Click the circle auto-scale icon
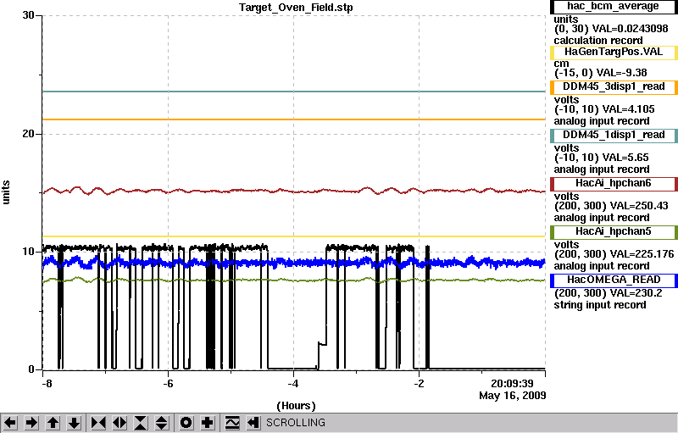This screenshot has height=433, width=678. click(x=186, y=423)
